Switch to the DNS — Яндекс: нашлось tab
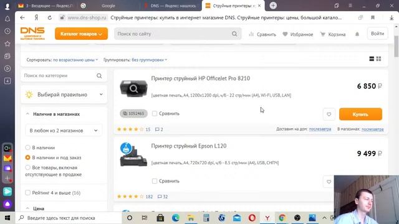 coord(171,6)
